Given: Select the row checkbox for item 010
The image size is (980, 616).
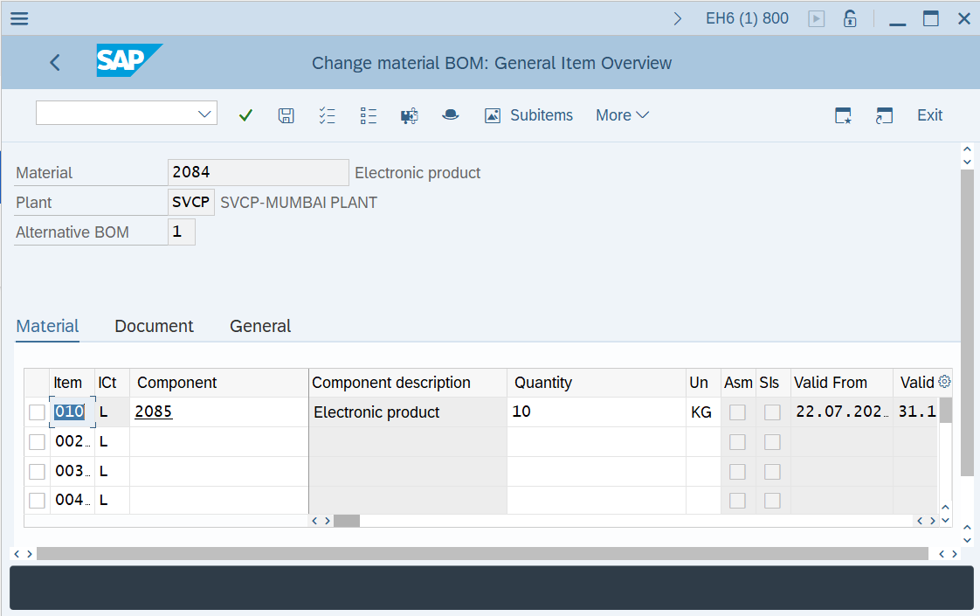Looking at the screenshot, I should (37, 412).
